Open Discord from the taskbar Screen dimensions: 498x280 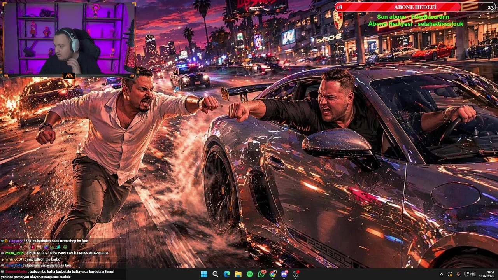pos(284,274)
